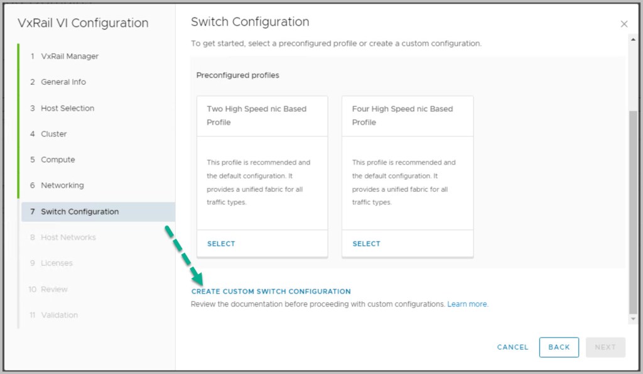Select the Switch Configuration step
This screenshot has width=643, height=374.
(79, 212)
